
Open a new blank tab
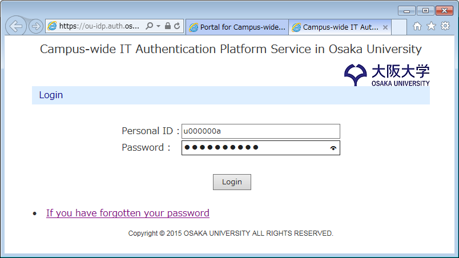pyautogui.click(x=399, y=27)
